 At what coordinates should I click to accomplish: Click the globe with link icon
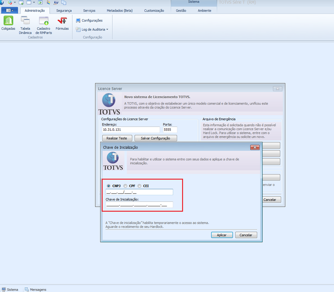[56, 3]
